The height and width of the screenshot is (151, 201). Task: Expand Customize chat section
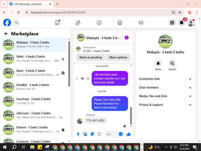tap(165, 79)
